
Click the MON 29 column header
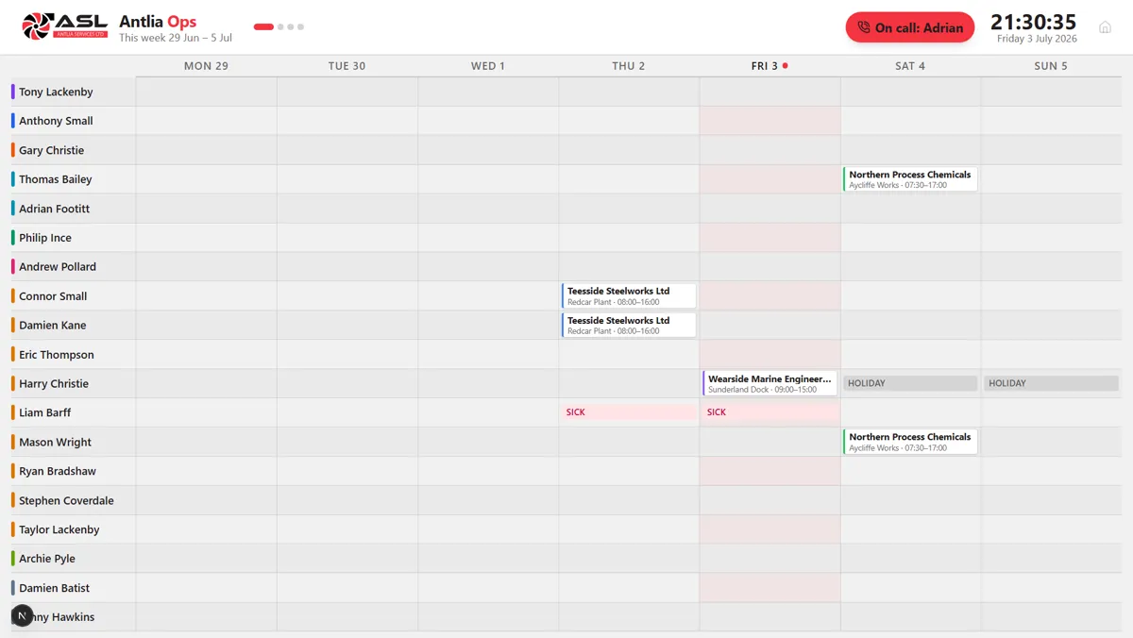point(206,66)
